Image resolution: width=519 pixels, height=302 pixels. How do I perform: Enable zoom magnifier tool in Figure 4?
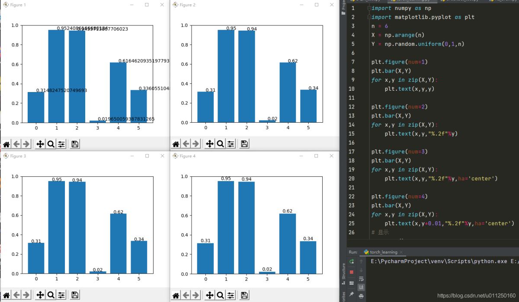tap(220, 295)
